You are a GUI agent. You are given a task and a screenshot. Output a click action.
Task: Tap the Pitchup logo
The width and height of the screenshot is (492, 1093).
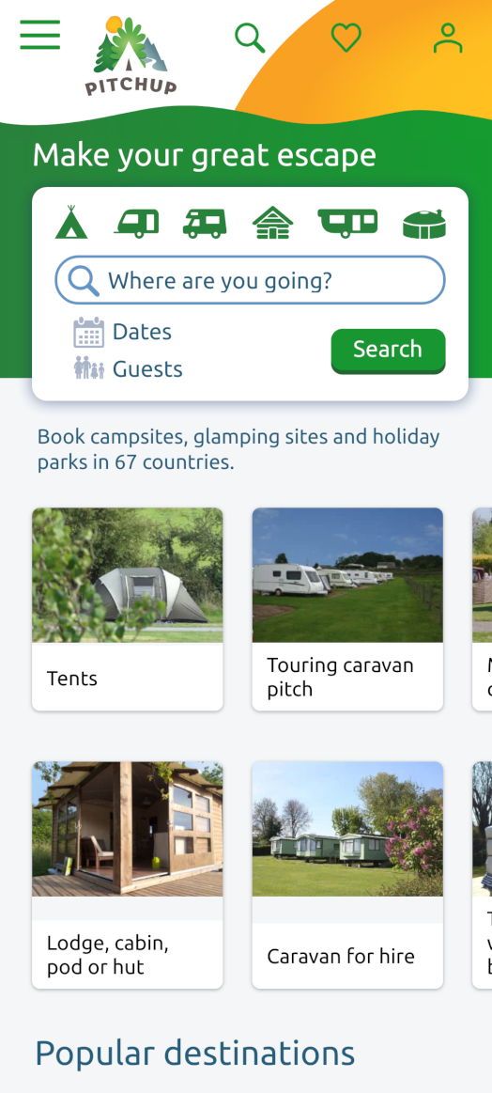pos(131,55)
